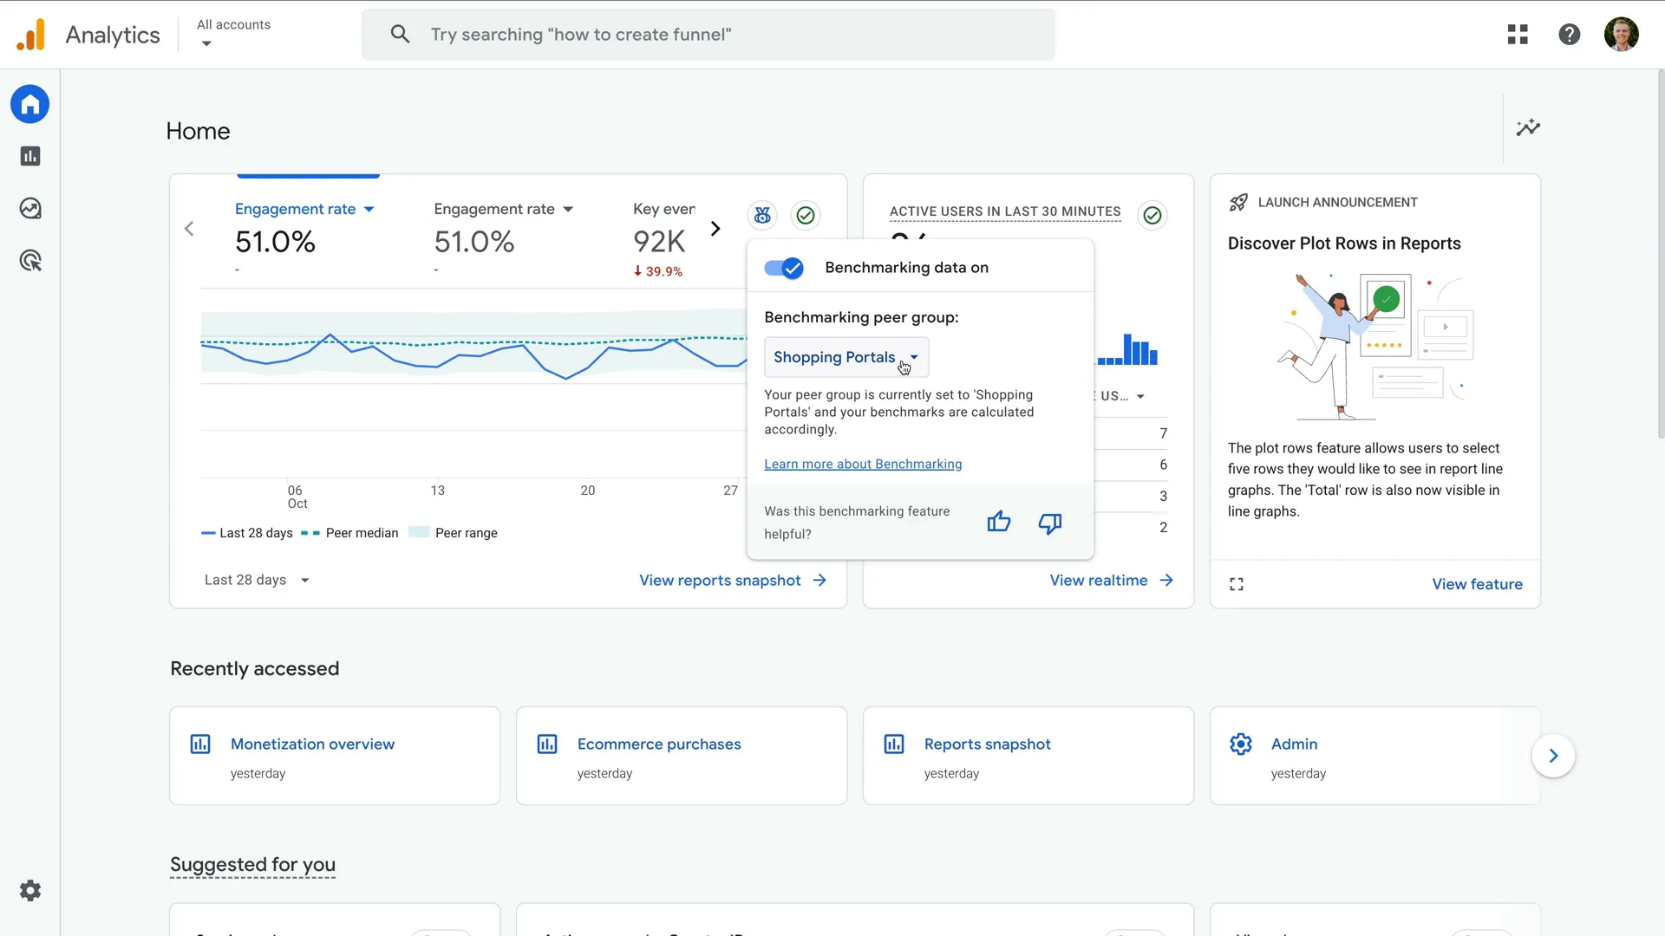Expand the launch announcement card to fullscreen

pos(1237,583)
